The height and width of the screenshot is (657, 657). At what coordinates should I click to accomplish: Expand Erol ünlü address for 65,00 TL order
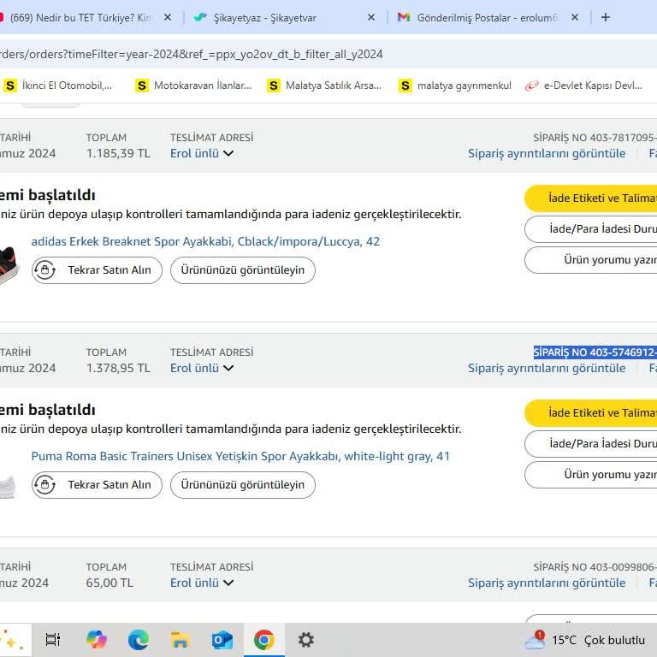click(x=202, y=583)
